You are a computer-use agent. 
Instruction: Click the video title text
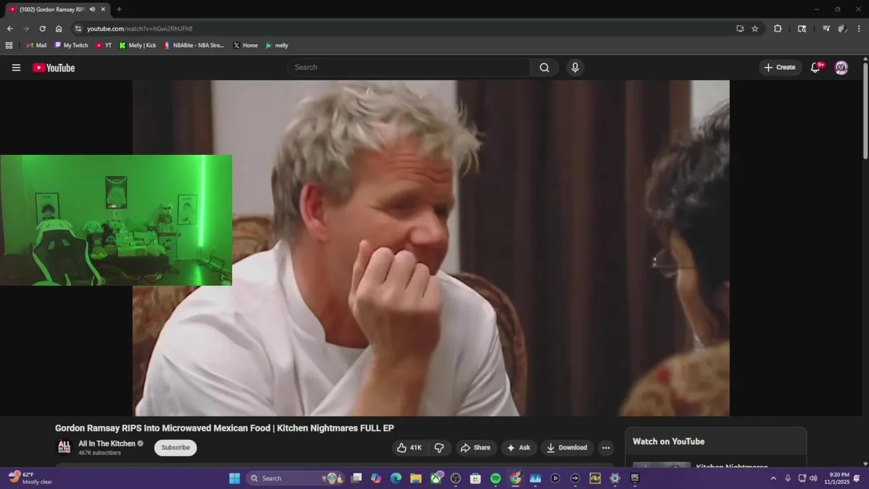(x=224, y=428)
